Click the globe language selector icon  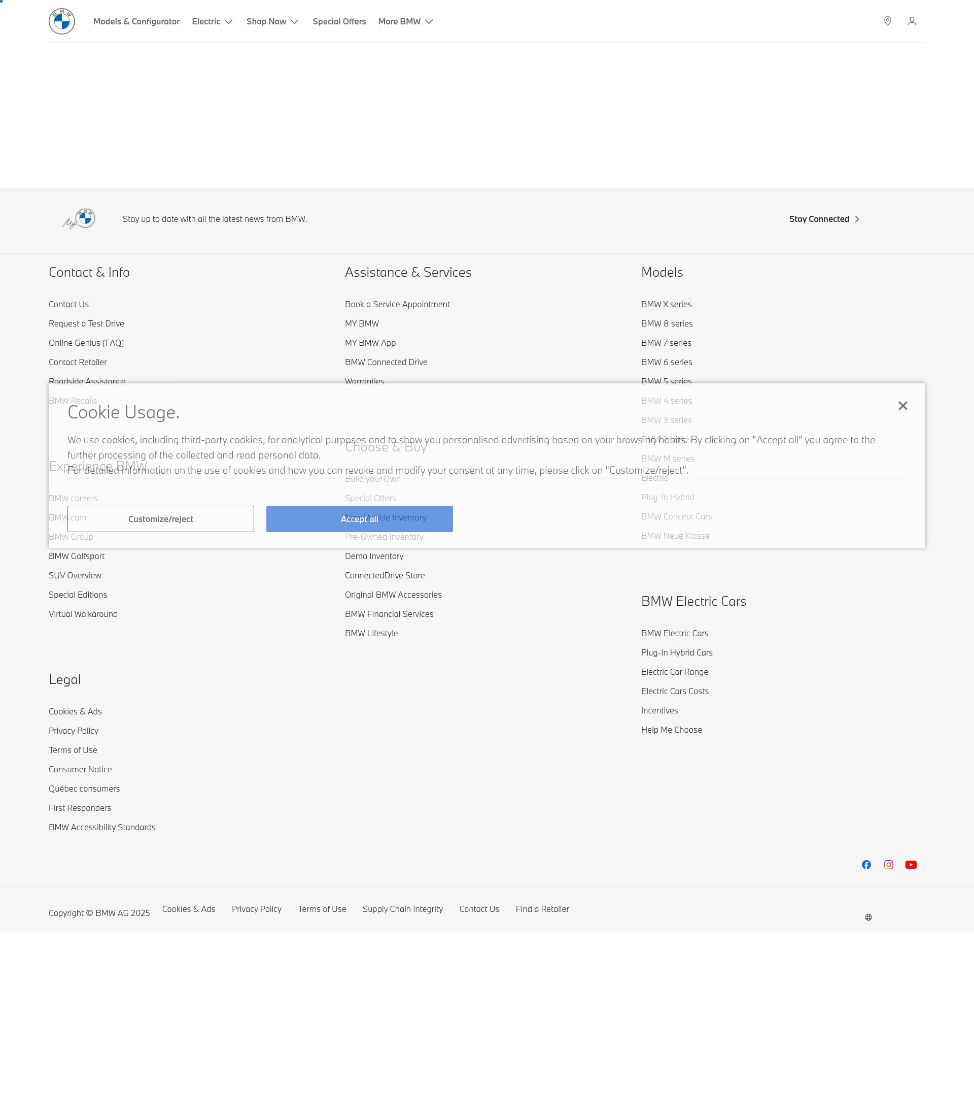(x=868, y=917)
